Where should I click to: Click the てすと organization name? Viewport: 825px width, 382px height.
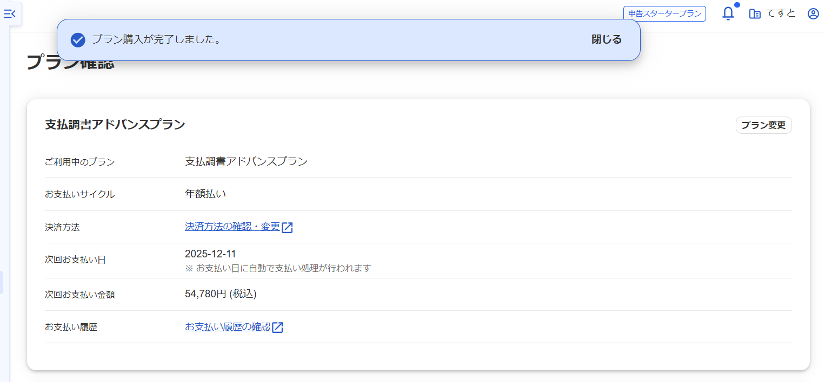(x=781, y=13)
